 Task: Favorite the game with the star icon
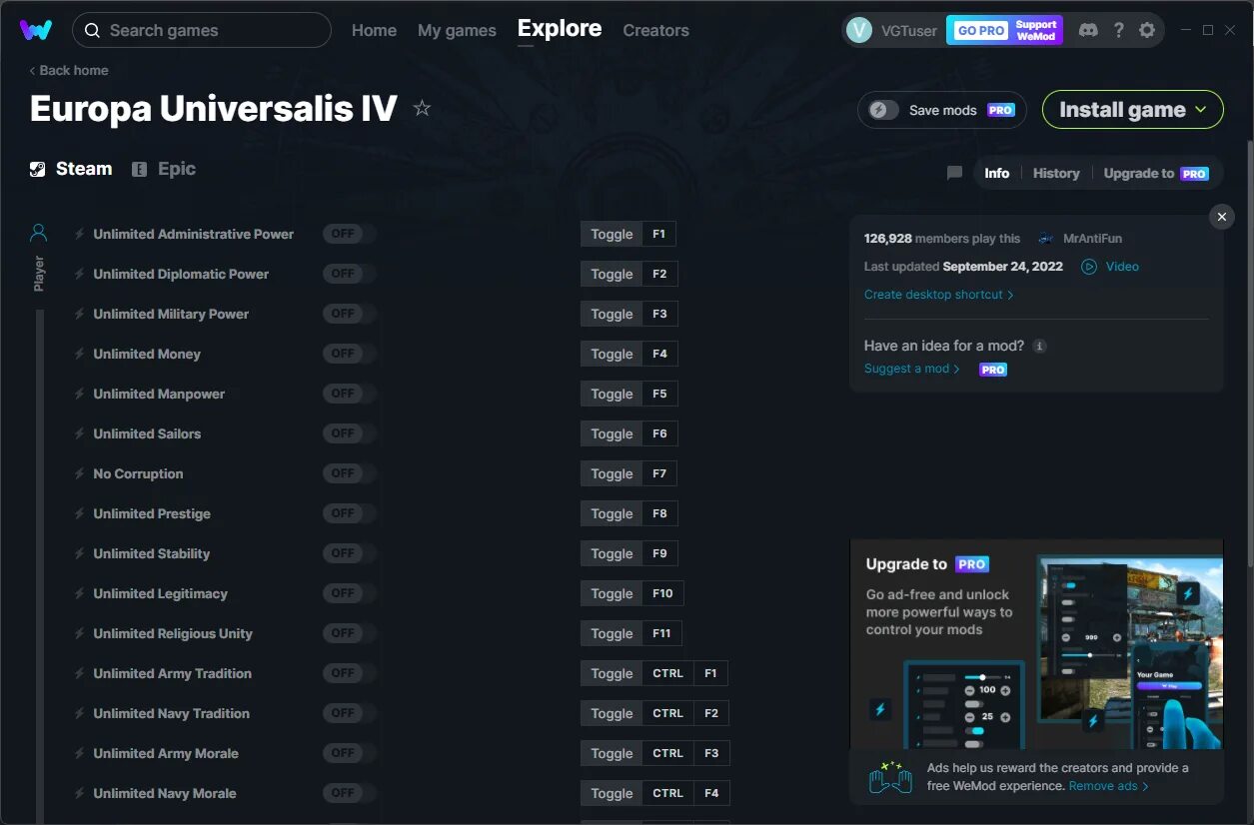(422, 108)
